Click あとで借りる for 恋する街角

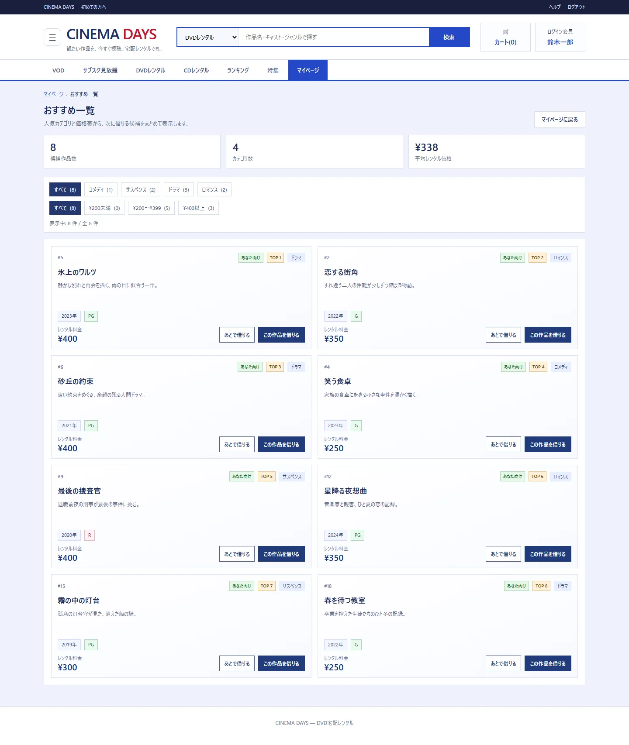pos(503,335)
